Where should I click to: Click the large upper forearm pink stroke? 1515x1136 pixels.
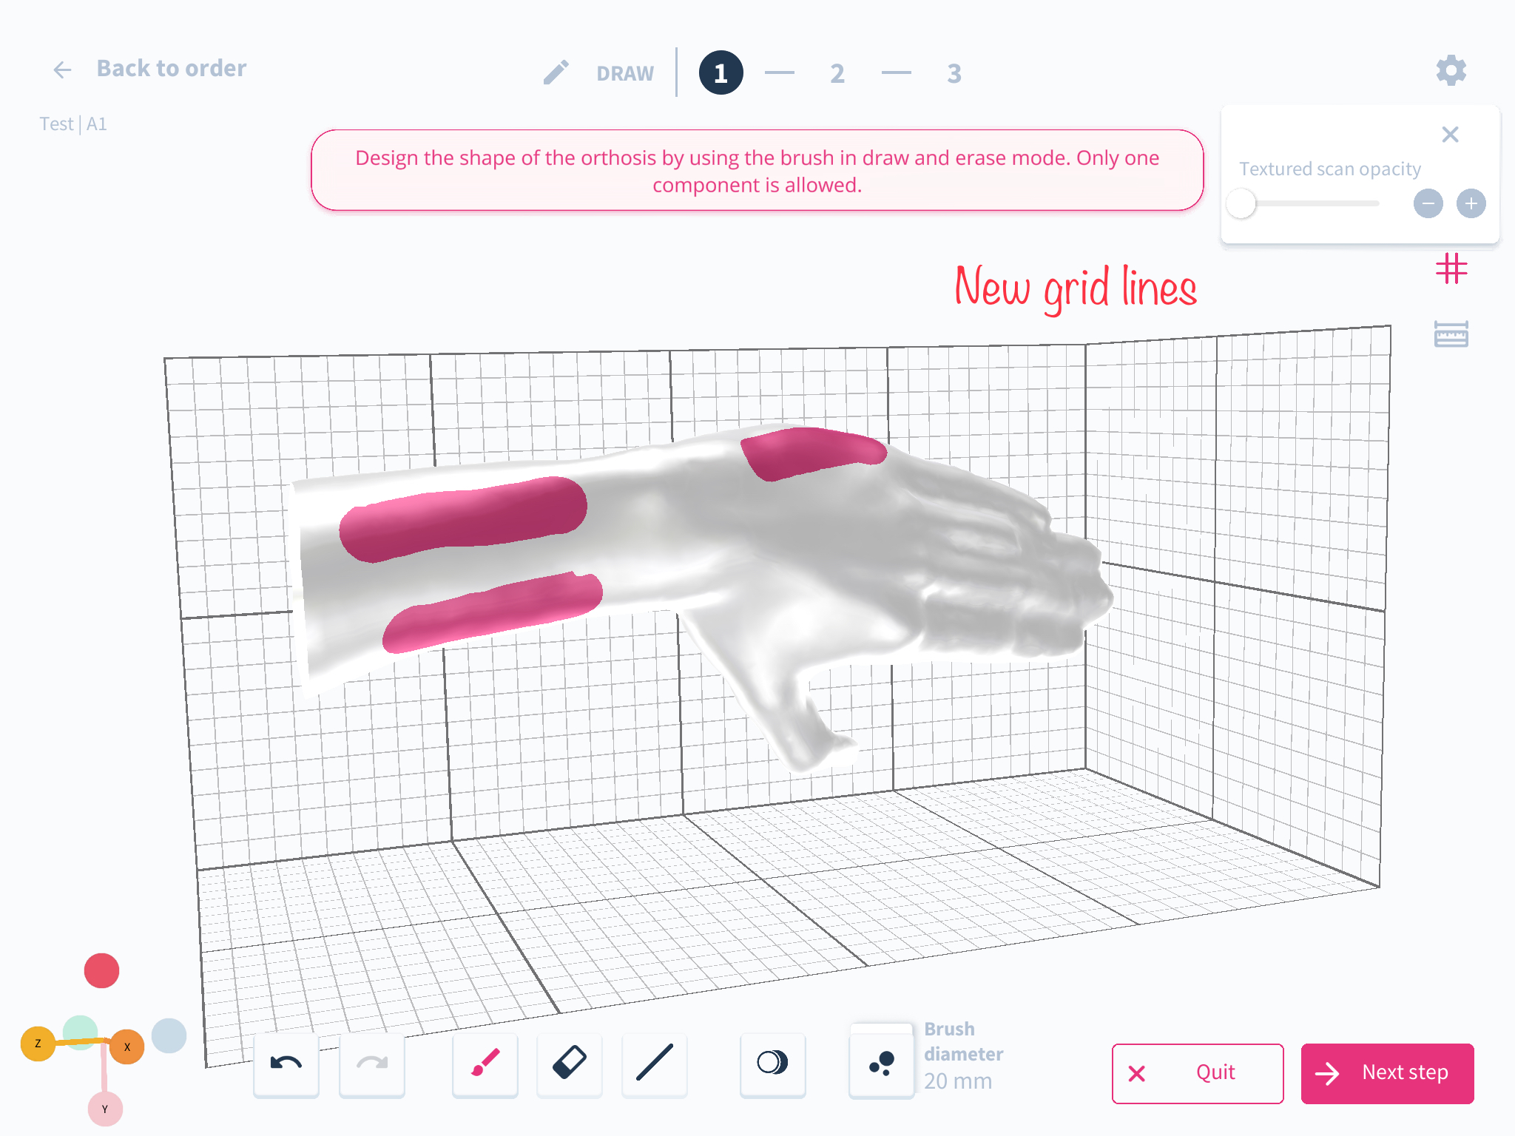(462, 519)
